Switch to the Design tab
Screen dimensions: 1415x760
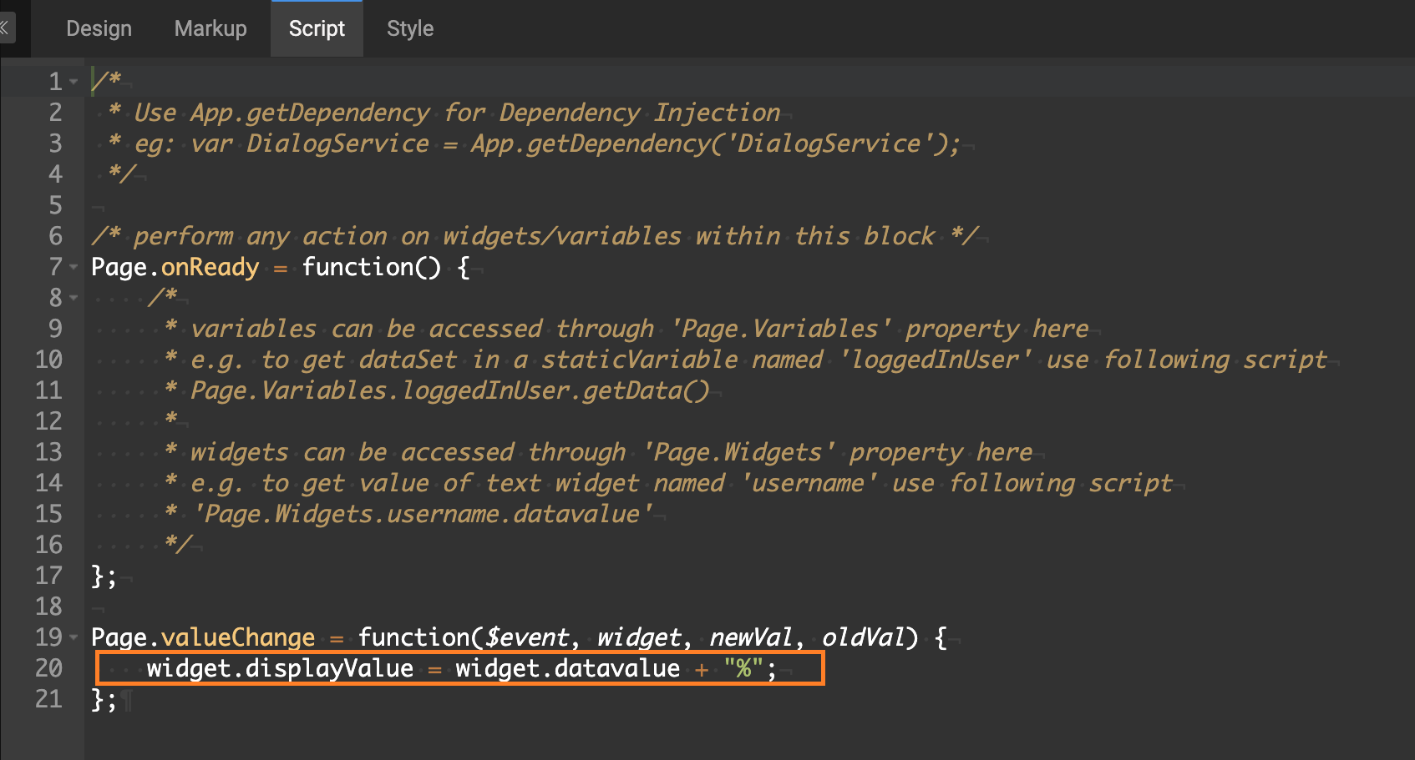(99, 28)
